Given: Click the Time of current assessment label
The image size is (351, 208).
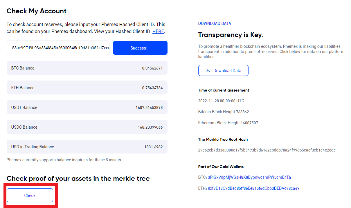Looking at the screenshot, I should click(x=224, y=90).
